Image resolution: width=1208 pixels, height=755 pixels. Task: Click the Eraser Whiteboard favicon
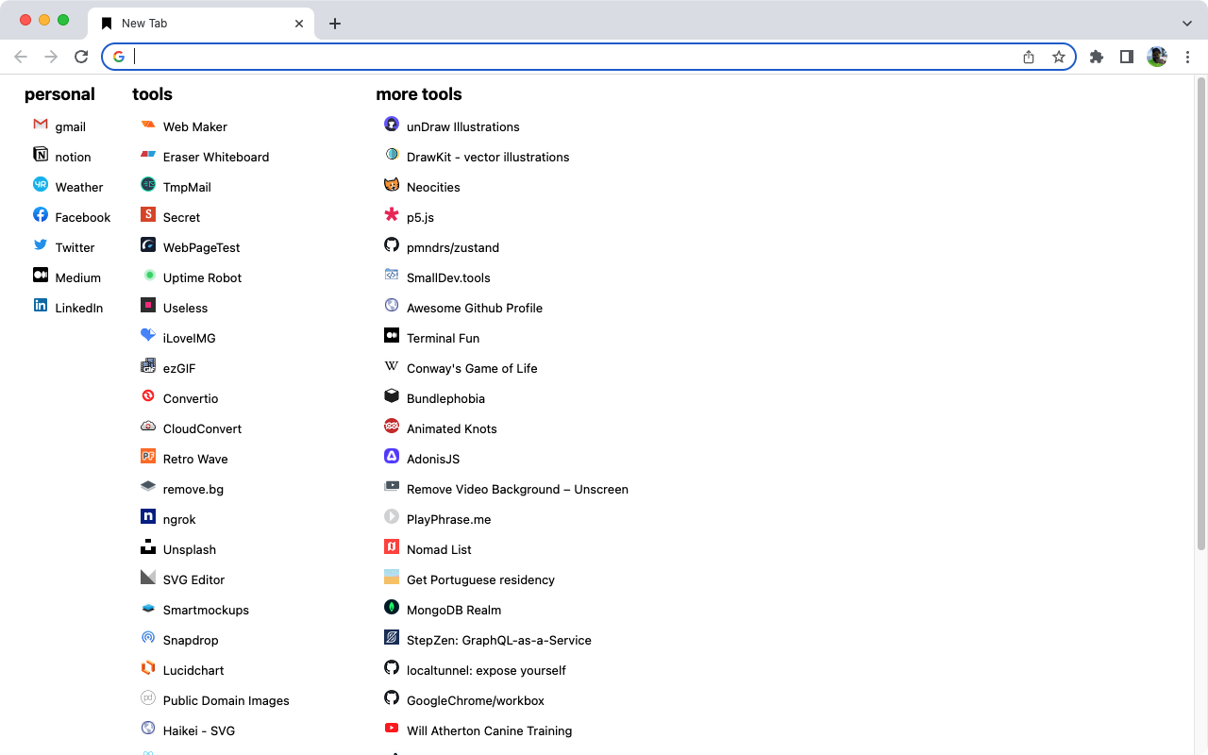tap(148, 154)
